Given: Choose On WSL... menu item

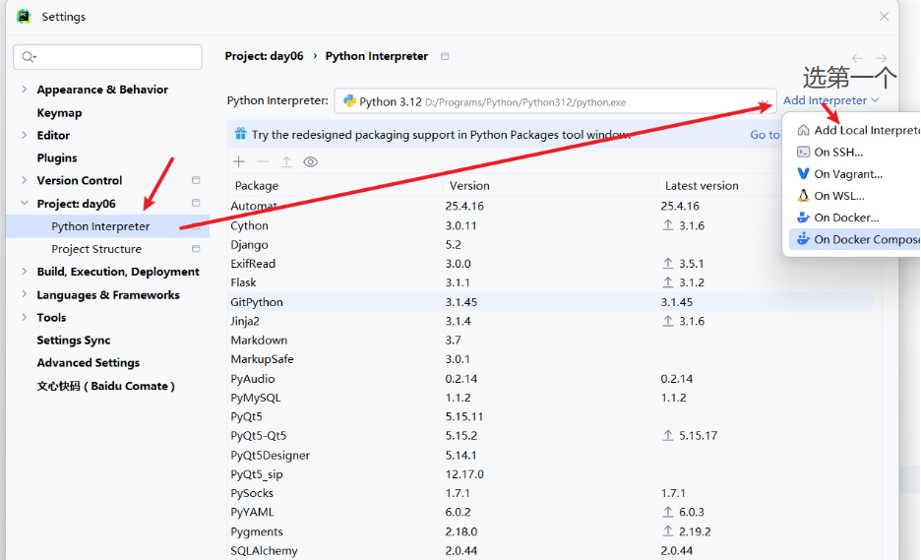Looking at the screenshot, I should [855, 195].
